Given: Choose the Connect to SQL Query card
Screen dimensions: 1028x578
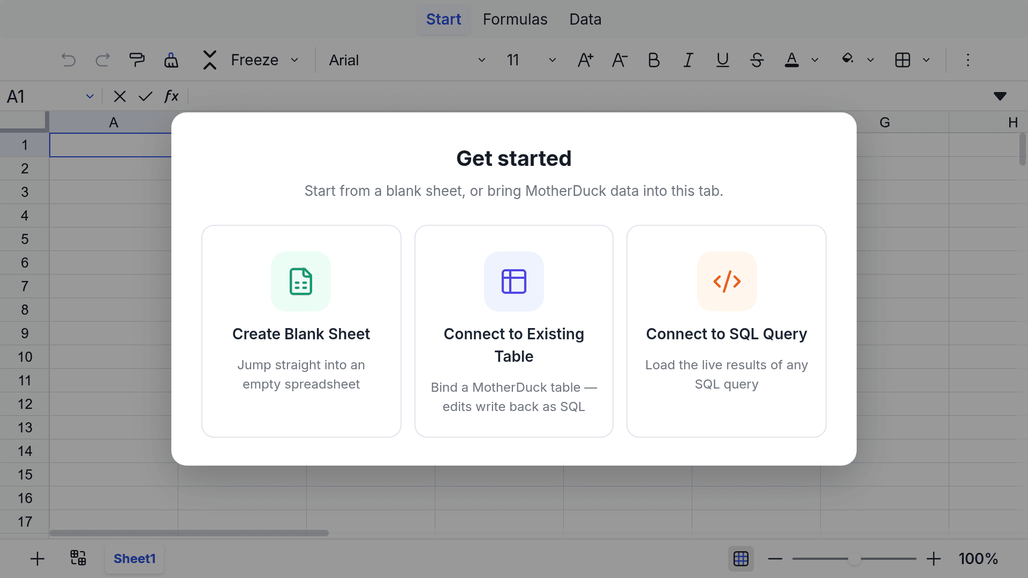Looking at the screenshot, I should pyautogui.click(x=727, y=331).
